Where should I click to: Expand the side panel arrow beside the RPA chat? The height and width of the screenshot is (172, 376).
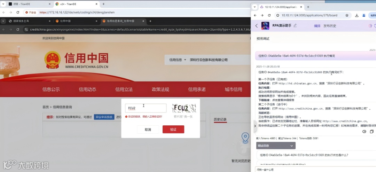[x=255, y=126]
